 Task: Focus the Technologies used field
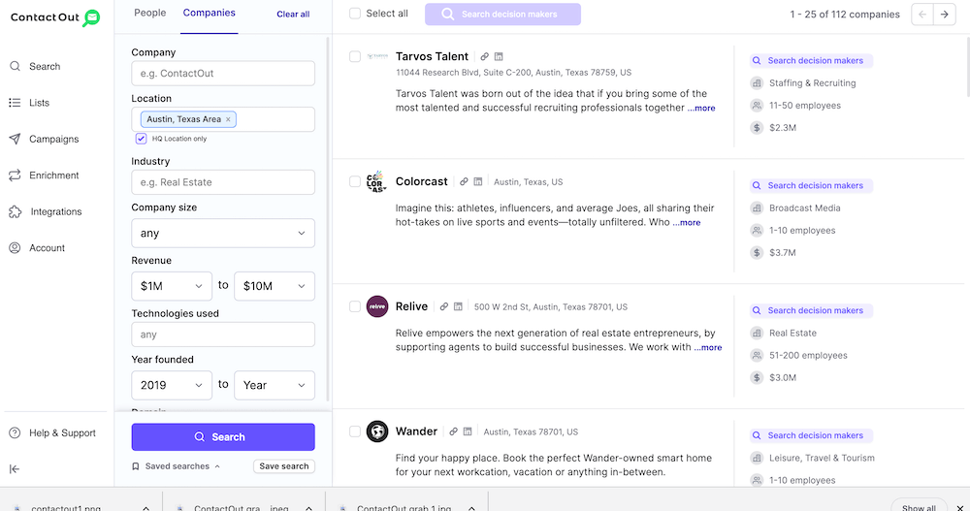(223, 335)
